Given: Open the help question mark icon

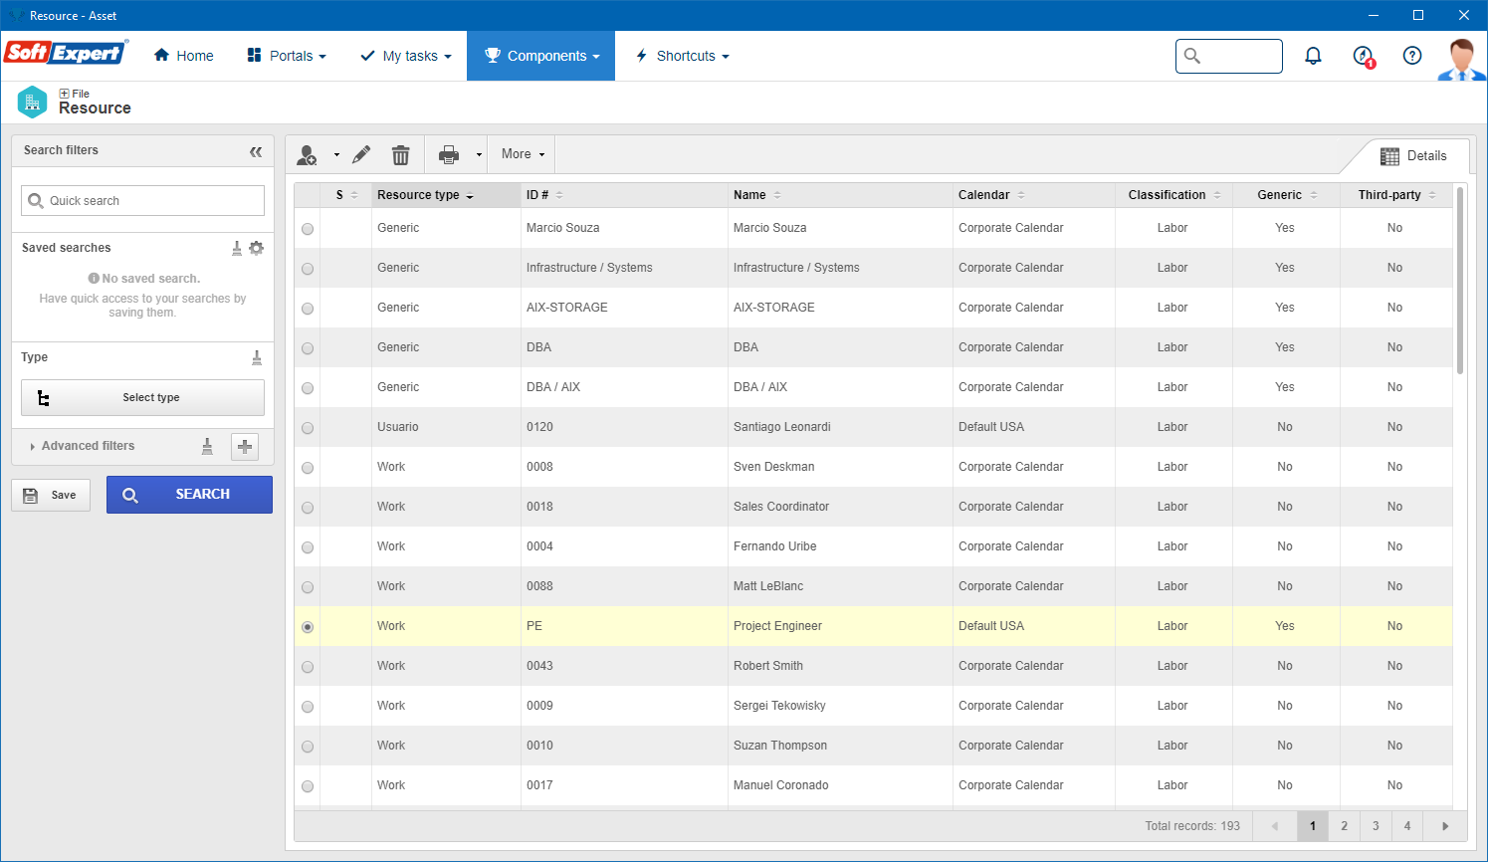Looking at the screenshot, I should pyautogui.click(x=1411, y=56).
